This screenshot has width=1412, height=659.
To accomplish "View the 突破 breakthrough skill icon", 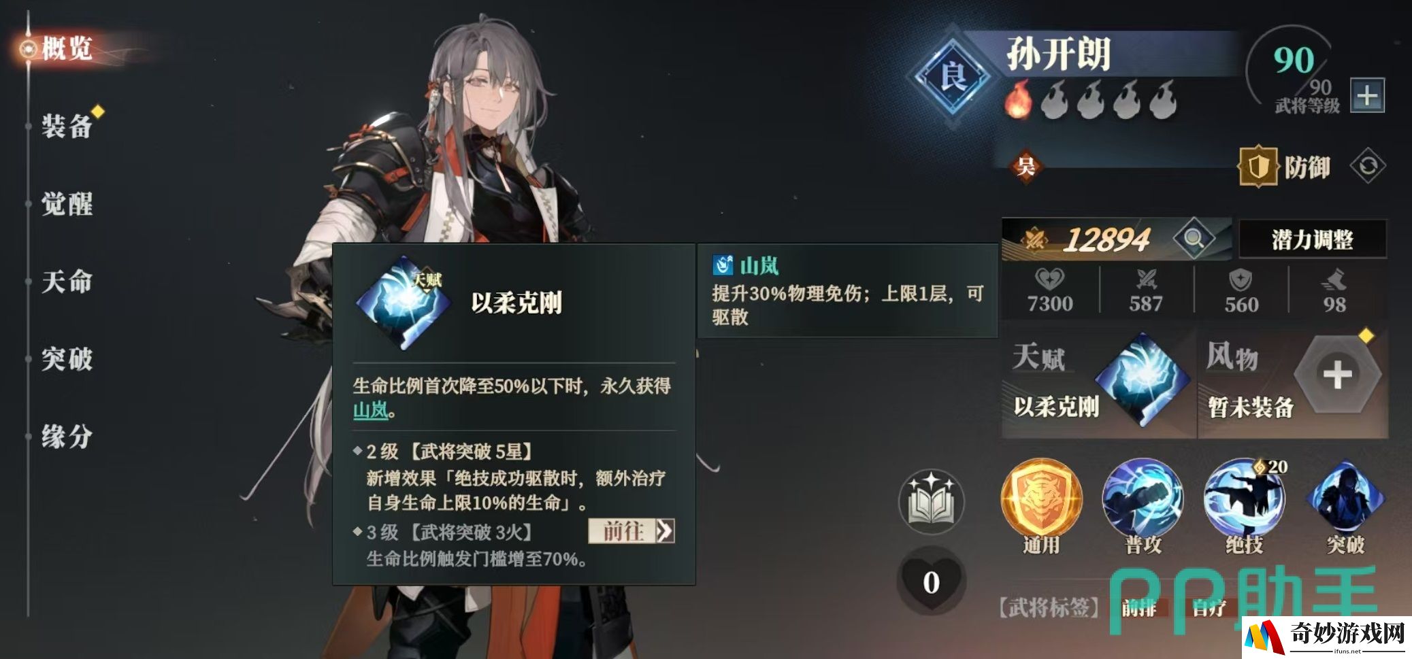I will [1345, 497].
